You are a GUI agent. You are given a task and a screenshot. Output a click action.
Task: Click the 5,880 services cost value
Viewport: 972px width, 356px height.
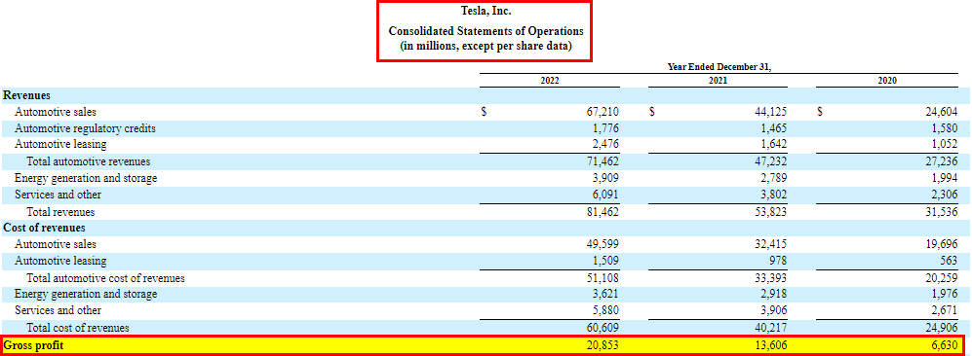pos(606,310)
